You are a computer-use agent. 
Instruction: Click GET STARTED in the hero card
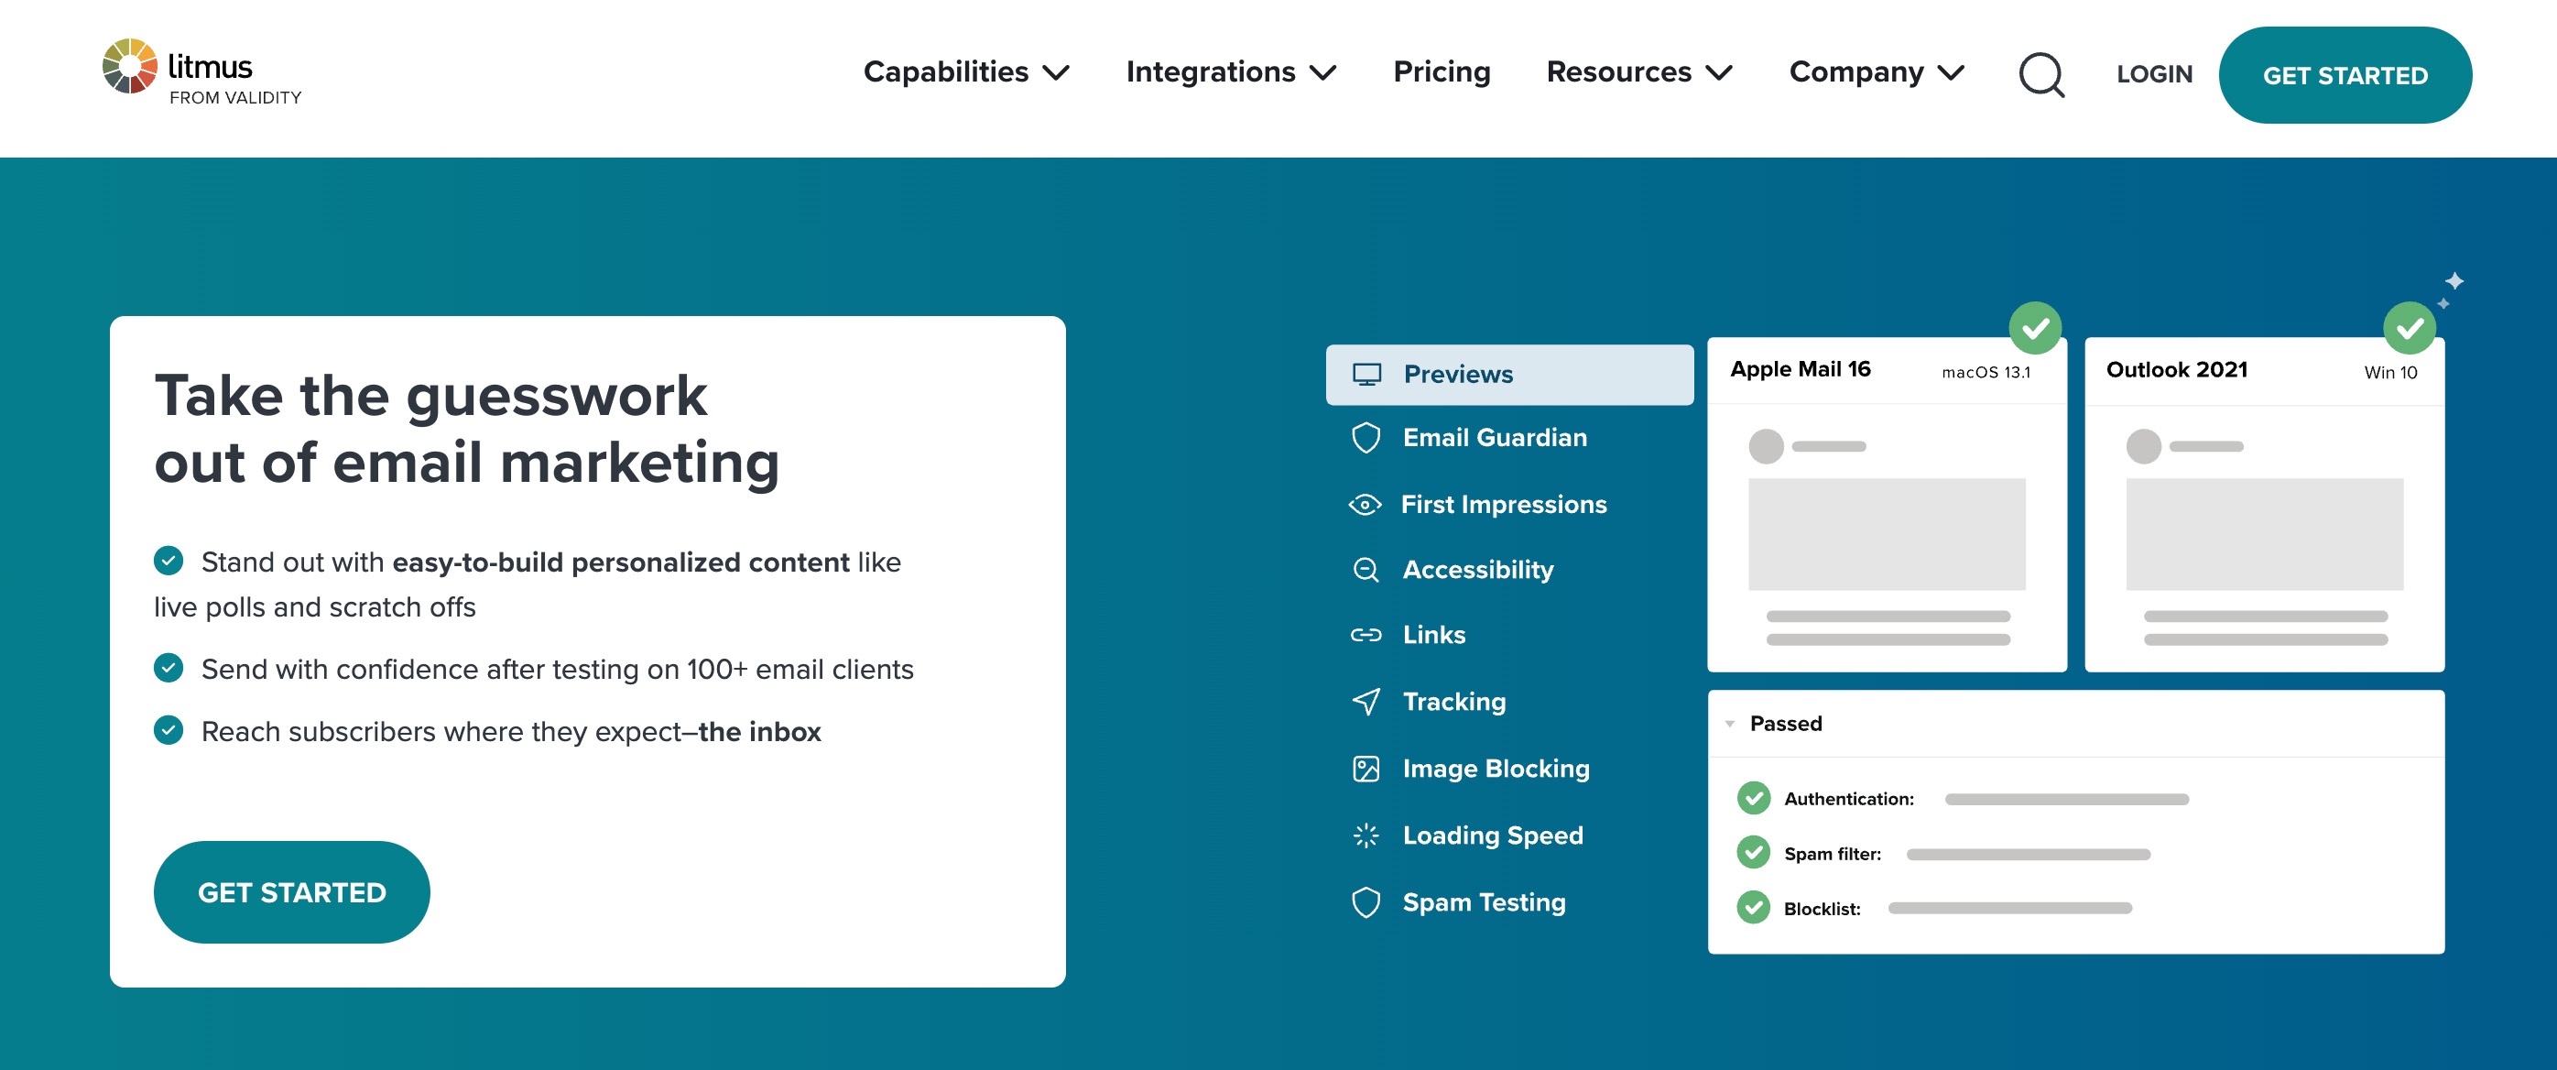point(292,892)
